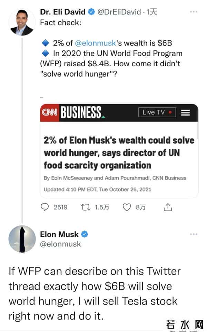Viewport: 207px width, 332px height.
Task: Open Elon Musk's rocket profile picture
Action: [22, 240]
